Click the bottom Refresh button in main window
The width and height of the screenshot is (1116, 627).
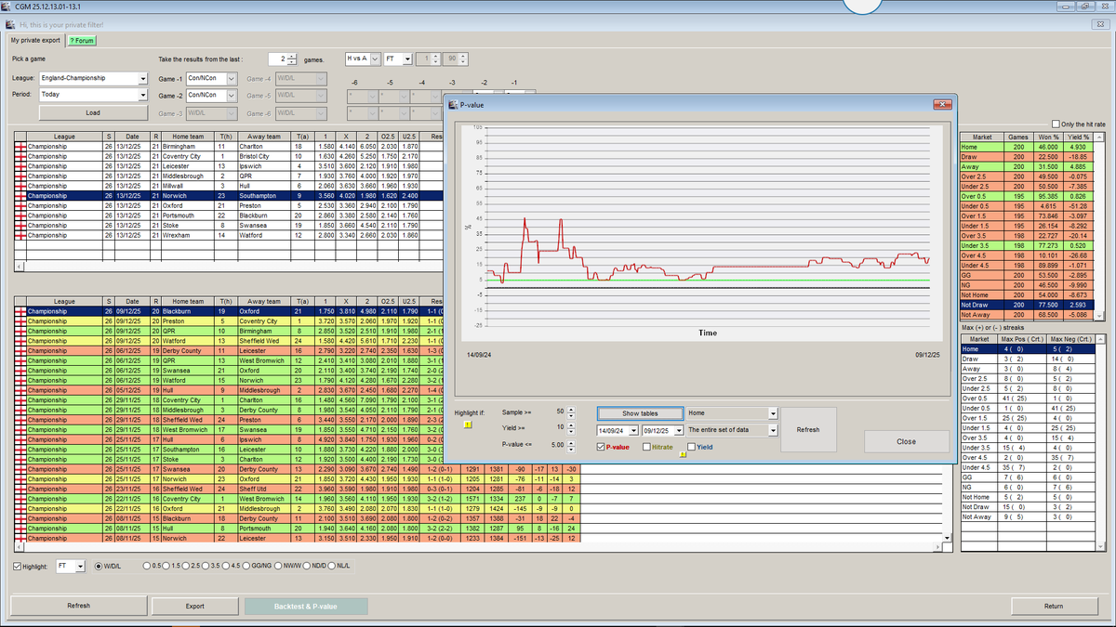tap(79, 606)
